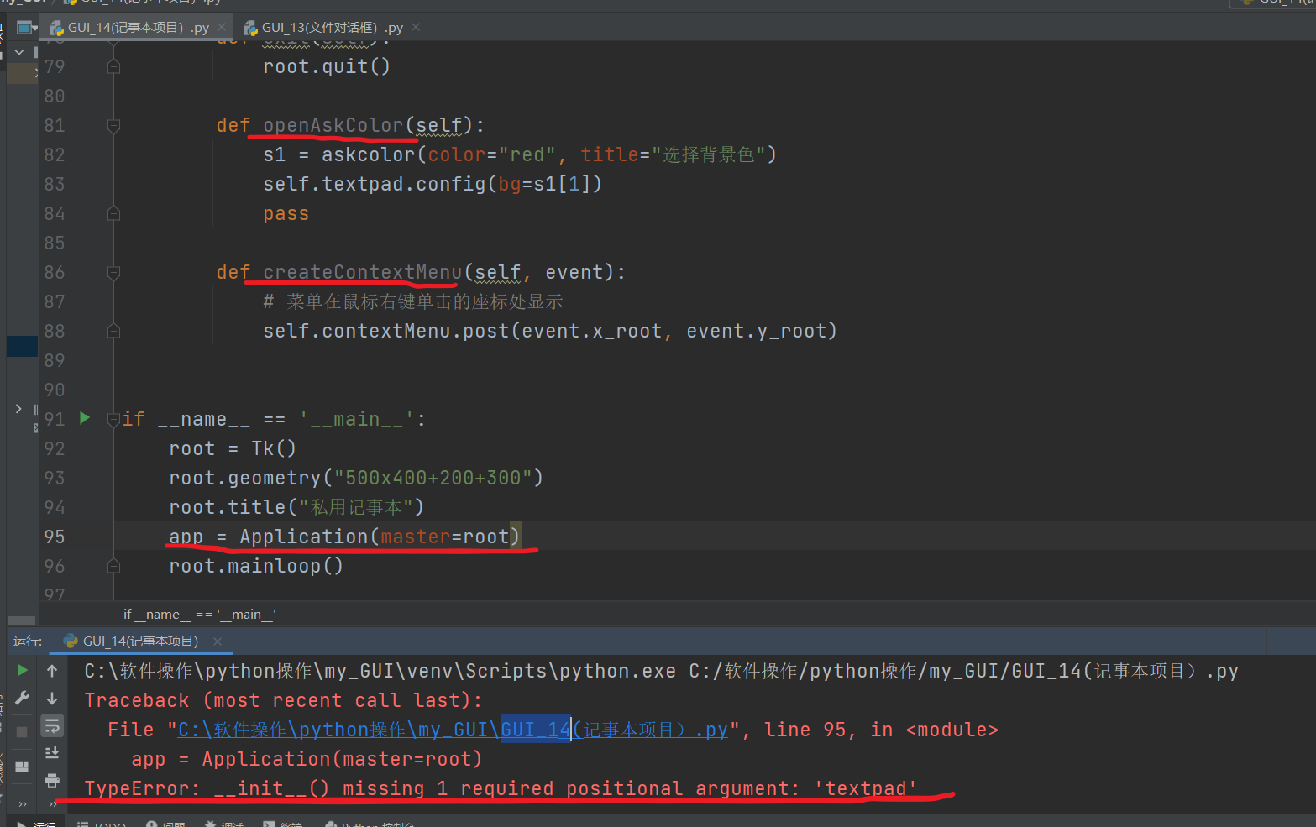Click self.contextMenu.post on line 88
Image resolution: width=1316 pixels, height=827 pixels.
[x=386, y=331]
